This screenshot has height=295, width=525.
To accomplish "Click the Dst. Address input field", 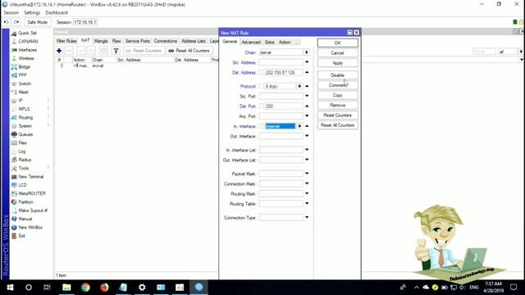I will [284, 73].
